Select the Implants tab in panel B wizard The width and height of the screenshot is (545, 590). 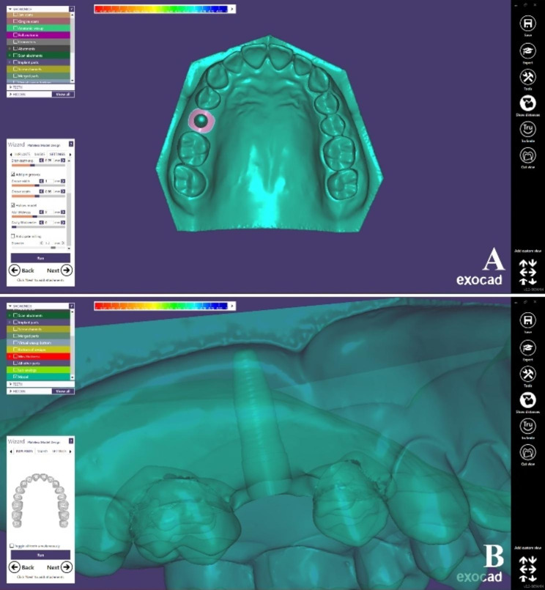tap(23, 451)
